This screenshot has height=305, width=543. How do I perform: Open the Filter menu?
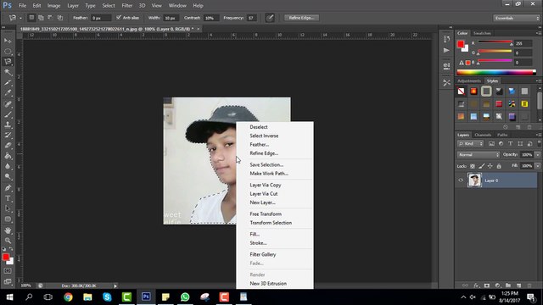point(126,6)
